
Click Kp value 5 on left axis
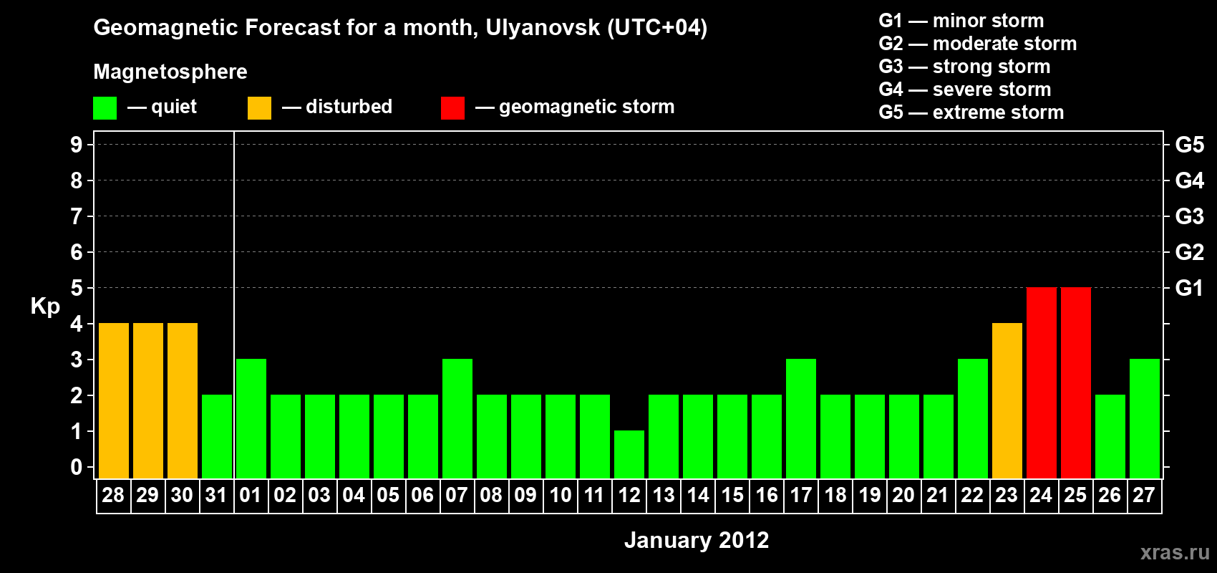coord(77,288)
